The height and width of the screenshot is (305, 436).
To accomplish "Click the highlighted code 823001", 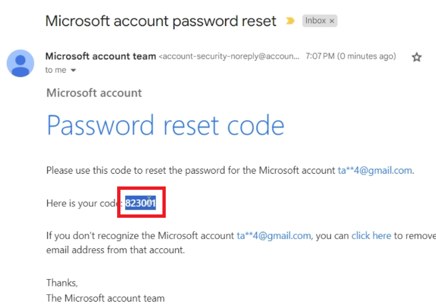I will coord(140,203).
